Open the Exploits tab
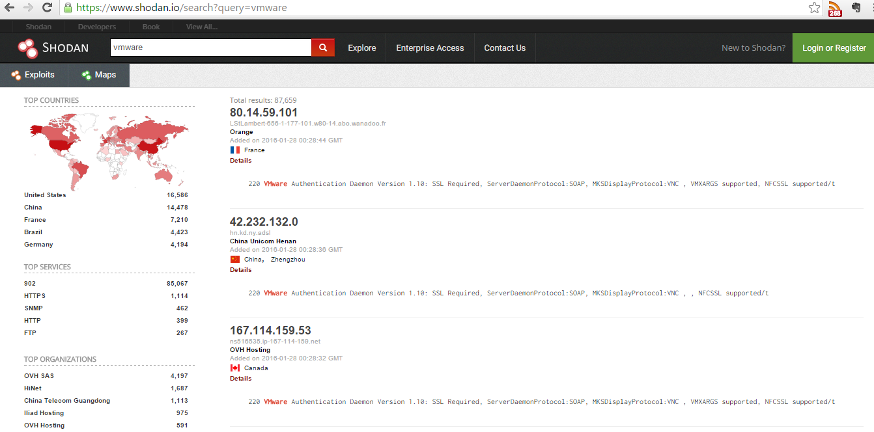Viewport: 874px width, 432px height. [x=33, y=75]
